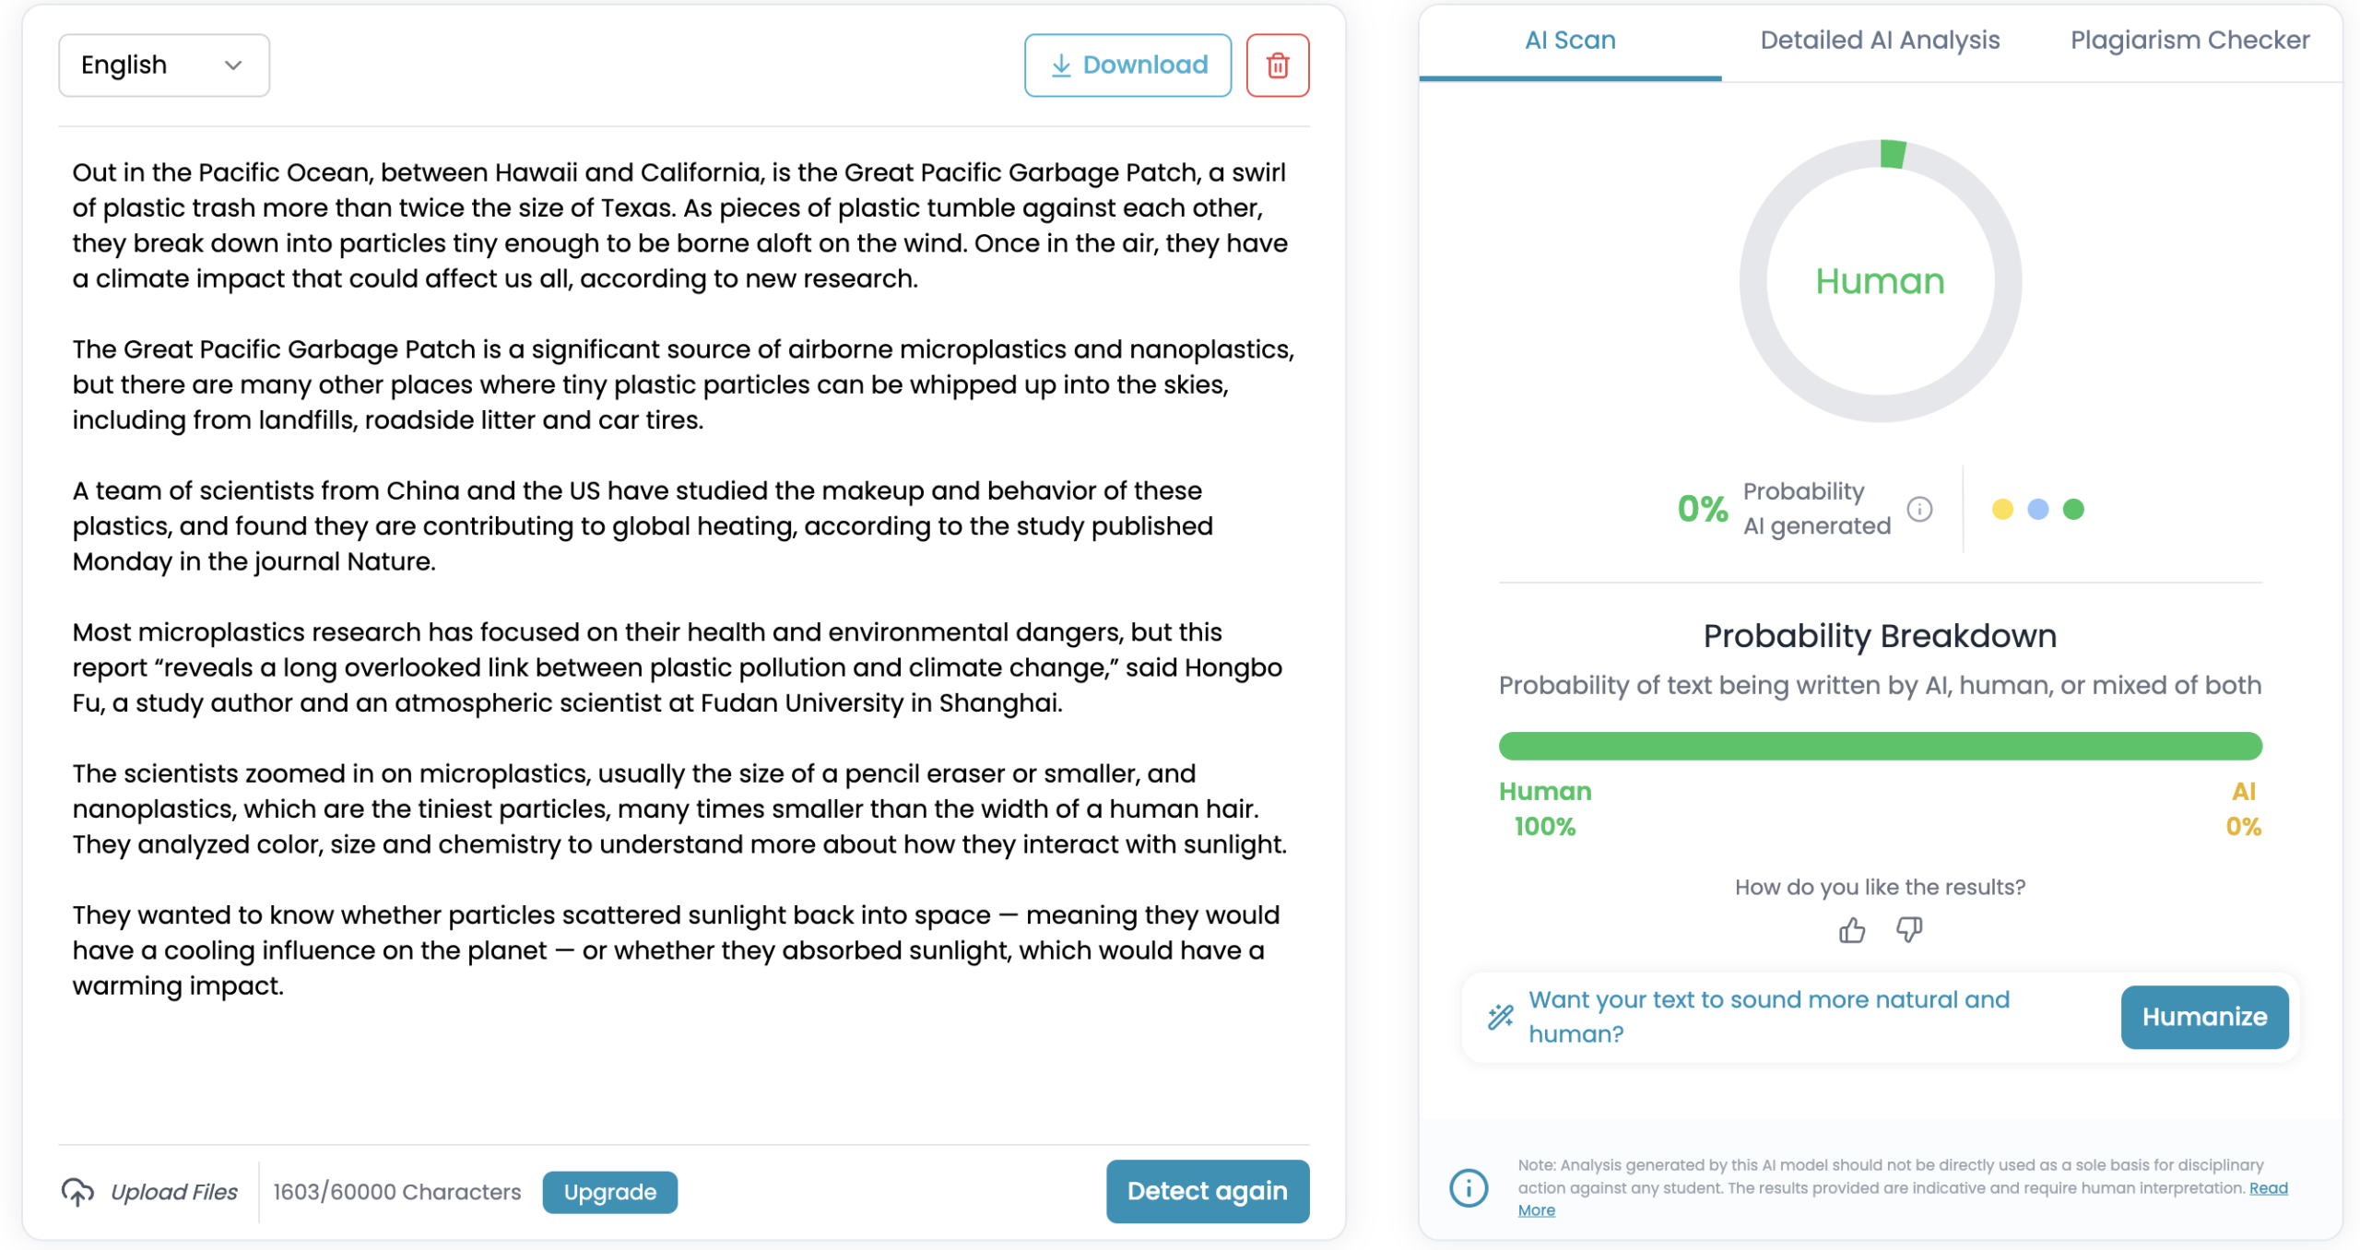Image resolution: width=2360 pixels, height=1250 pixels.
Task: Click the yellow legend dot
Action: (2001, 509)
